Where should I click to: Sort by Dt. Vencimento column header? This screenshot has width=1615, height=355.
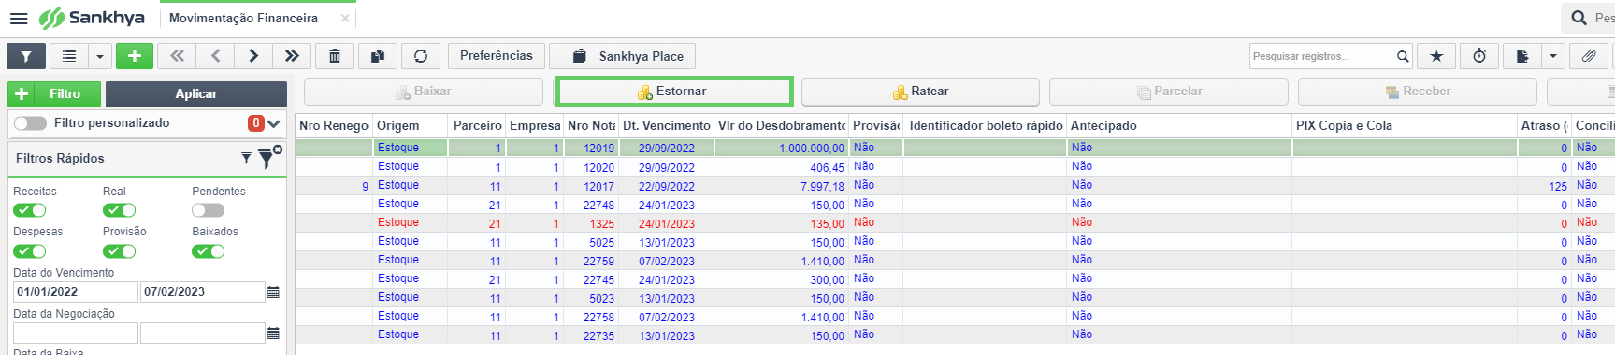pyautogui.click(x=667, y=125)
